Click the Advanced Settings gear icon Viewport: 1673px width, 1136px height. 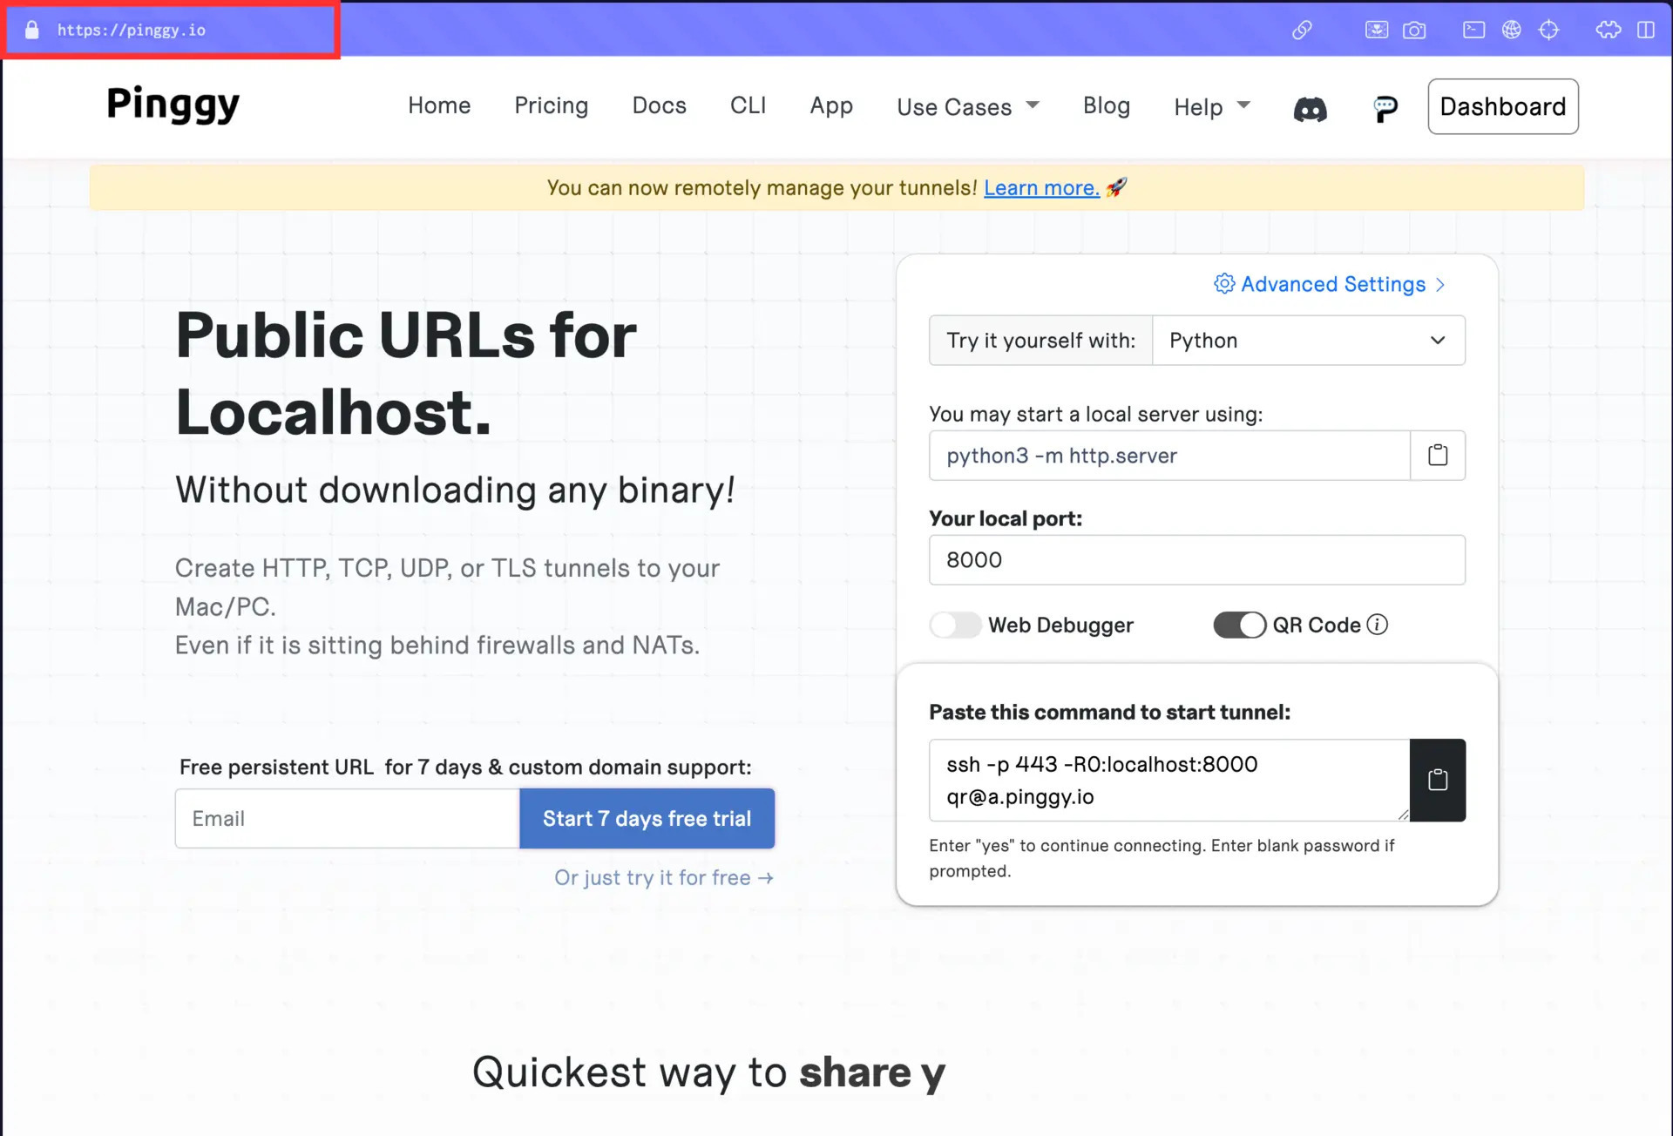1224,284
